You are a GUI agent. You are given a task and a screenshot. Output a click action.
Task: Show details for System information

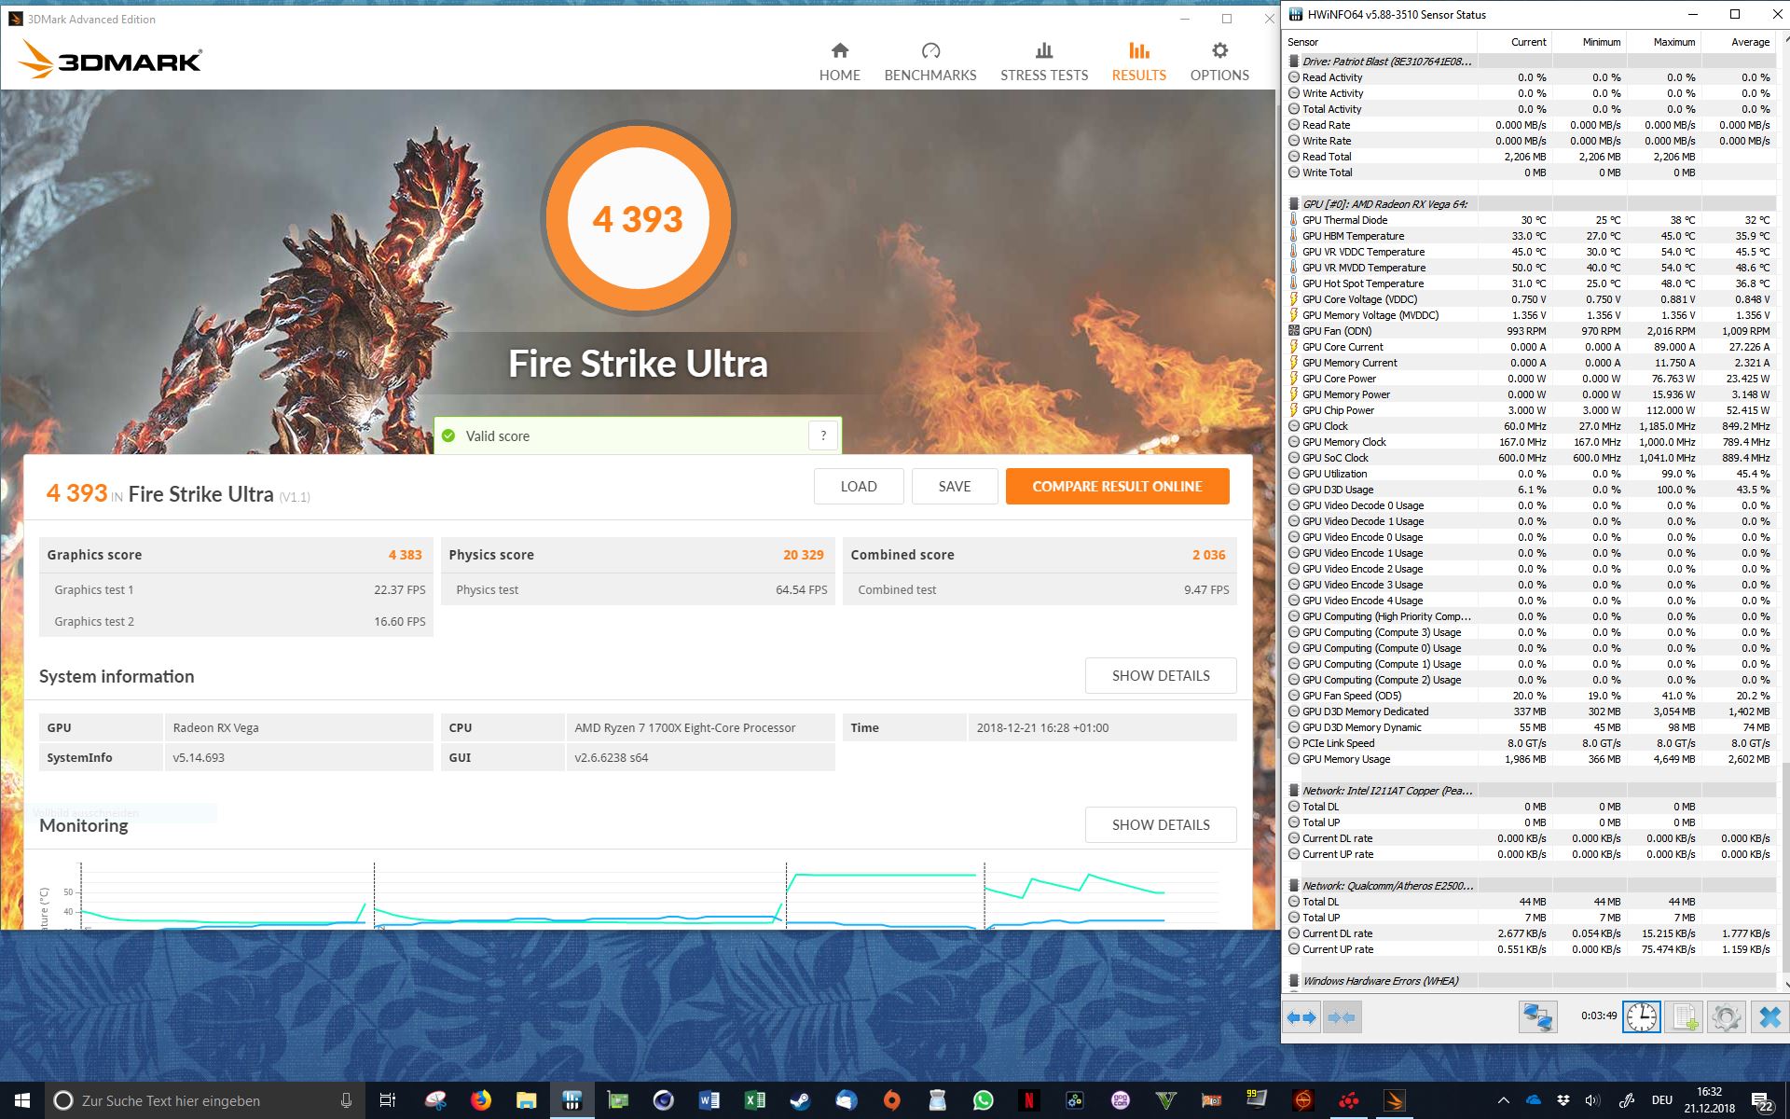coord(1160,675)
